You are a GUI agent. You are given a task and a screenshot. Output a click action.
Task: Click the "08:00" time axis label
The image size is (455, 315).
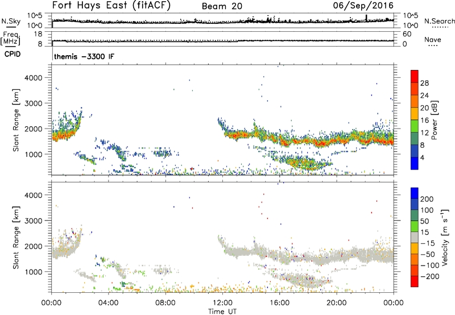166,303
